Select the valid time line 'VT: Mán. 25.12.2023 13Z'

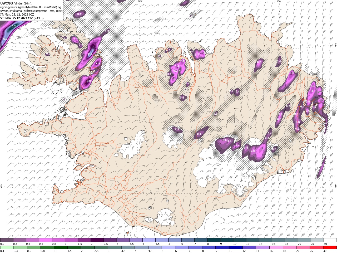17,18
